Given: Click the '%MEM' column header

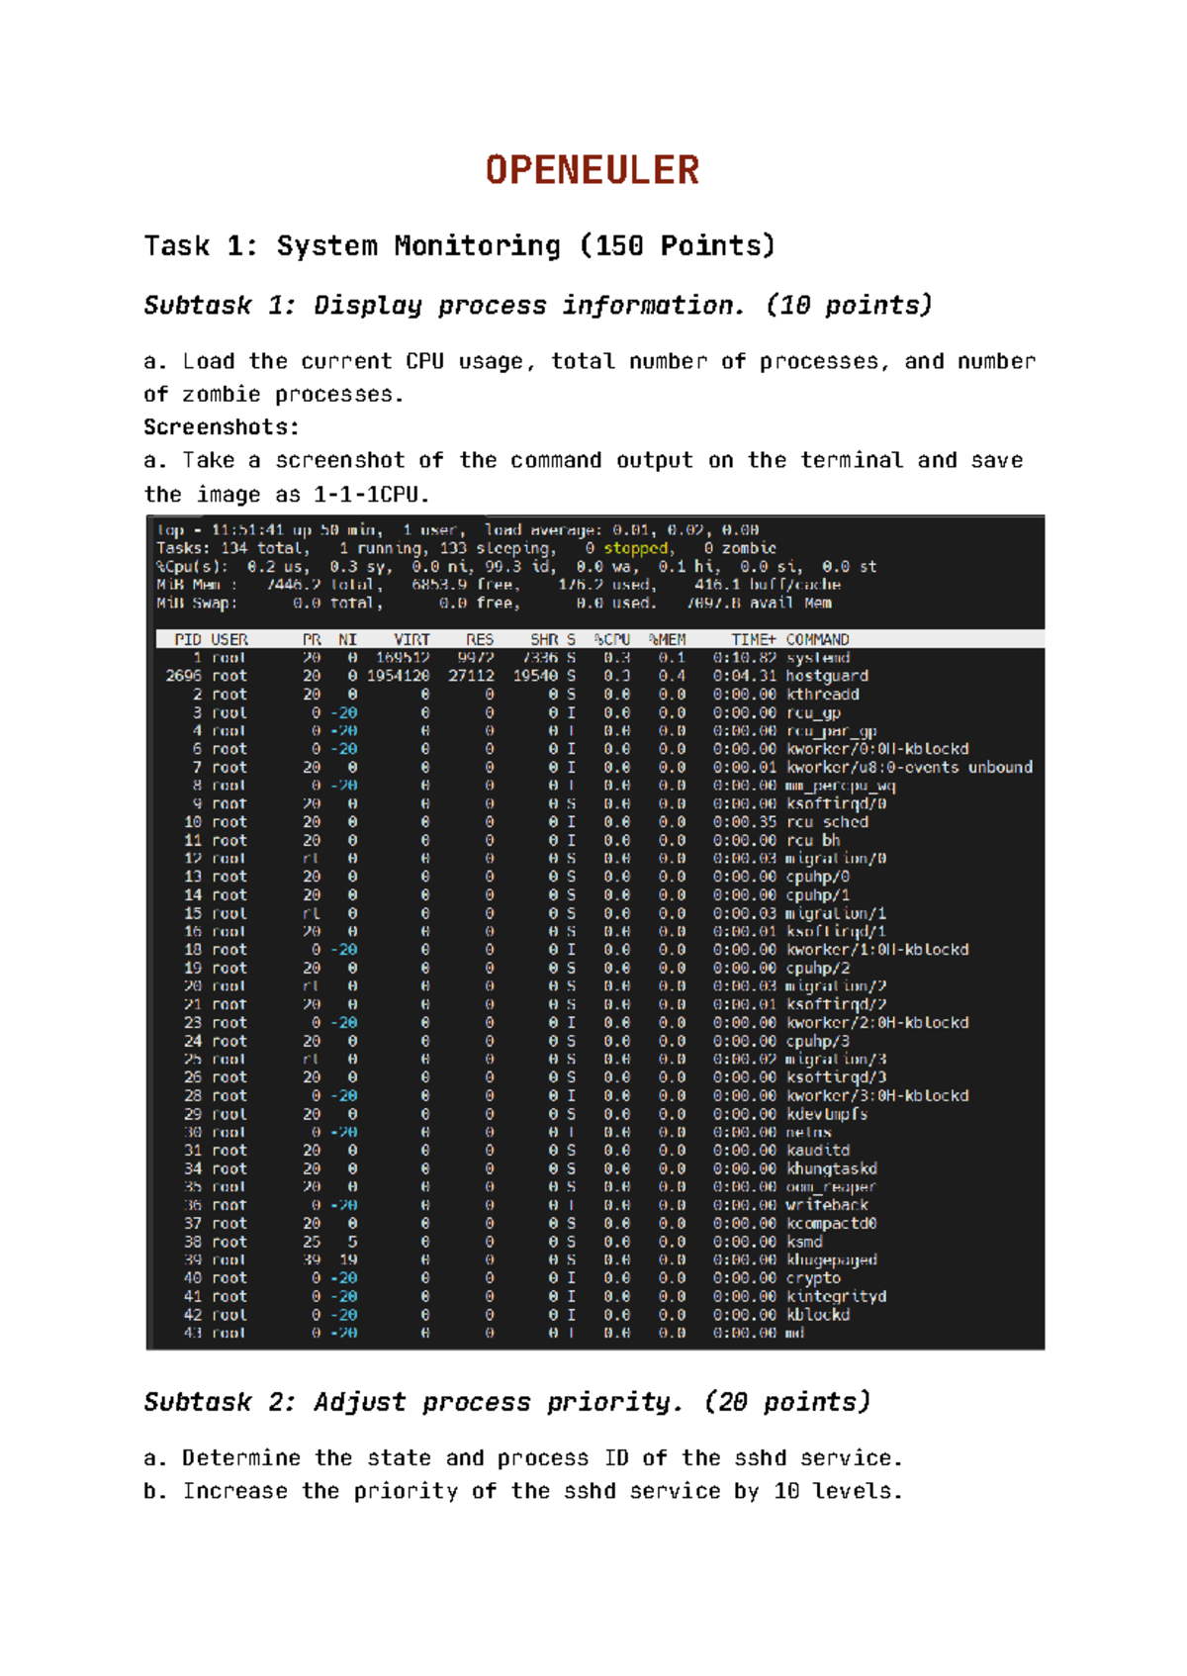Looking at the screenshot, I should 667,640.
